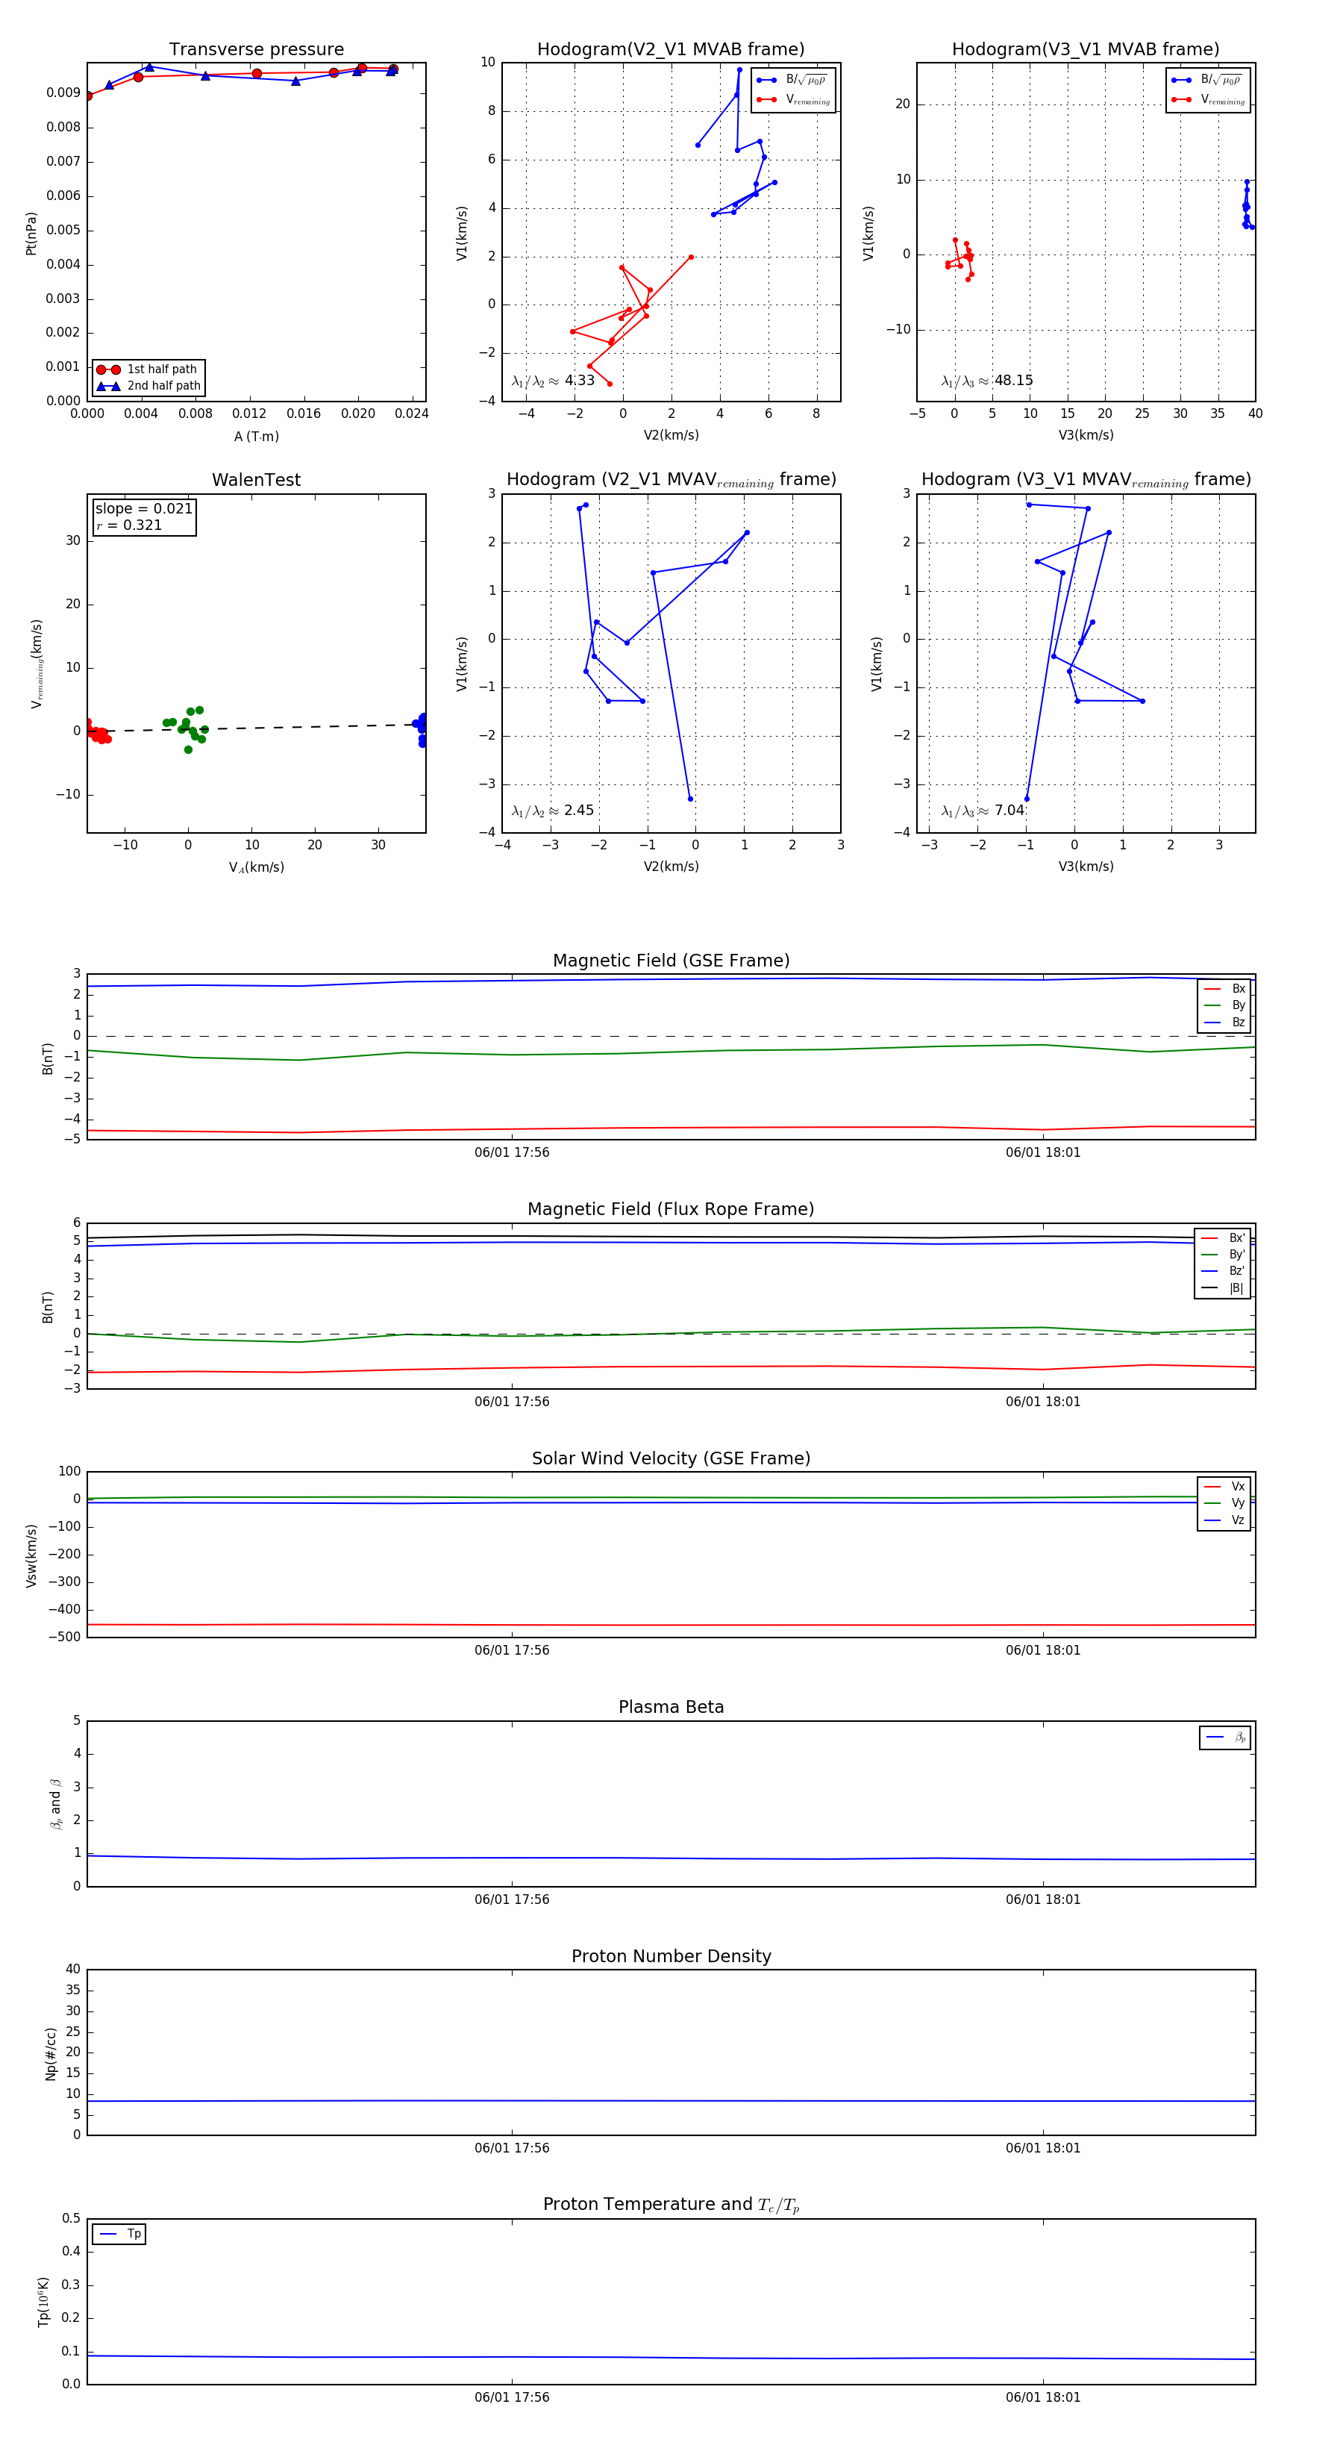This screenshot has width=1343, height=2463.
Task: Click the V_remaining legend in V2_V1 MVAB hodogram
Action: (793, 99)
